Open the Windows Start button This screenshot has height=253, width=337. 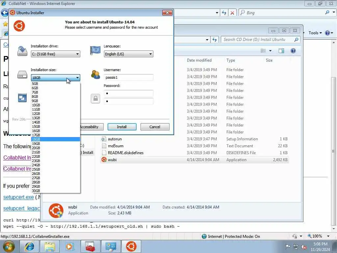point(9,246)
